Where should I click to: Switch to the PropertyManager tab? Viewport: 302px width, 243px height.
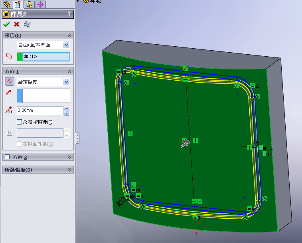pos(18,4)
